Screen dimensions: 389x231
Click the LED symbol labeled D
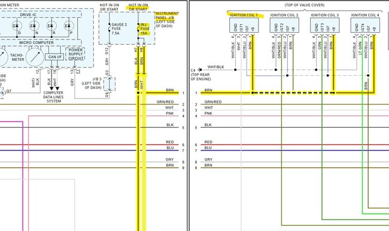pos(17,26)
